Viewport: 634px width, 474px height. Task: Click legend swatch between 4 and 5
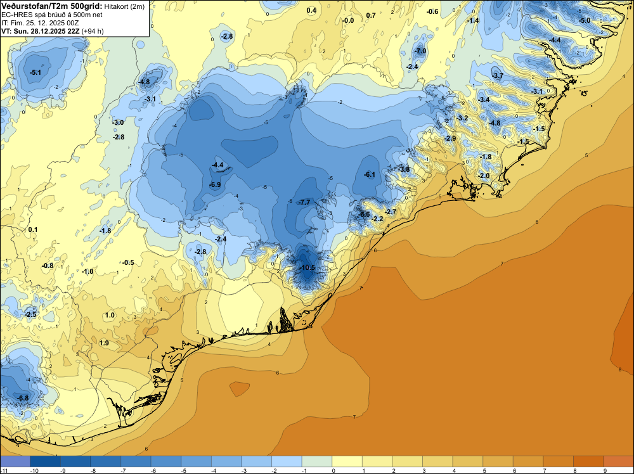click(x=468, y=461)
